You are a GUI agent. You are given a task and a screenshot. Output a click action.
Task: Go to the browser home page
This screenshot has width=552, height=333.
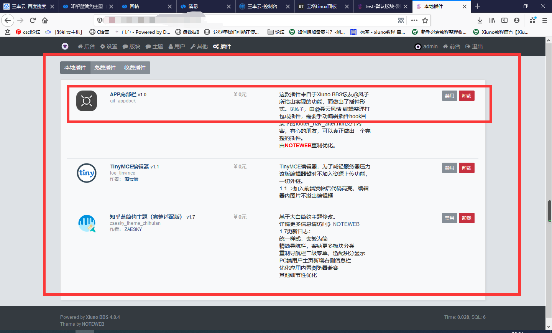pyautogui.click(x=45, y=20)
